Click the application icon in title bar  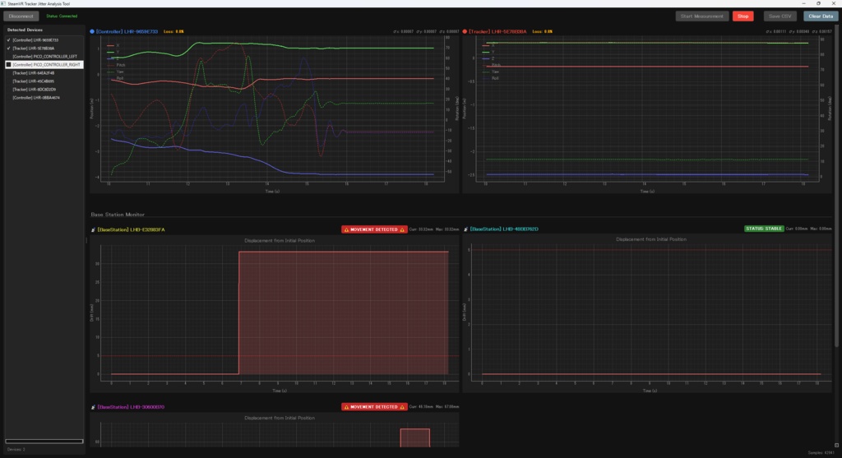tap(3, 3)
